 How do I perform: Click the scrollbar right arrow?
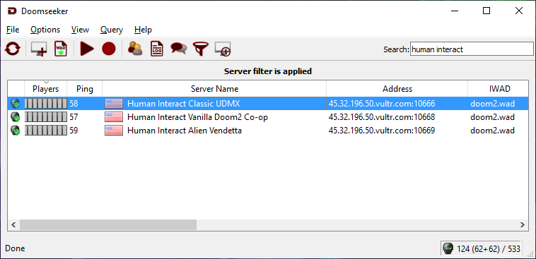(x=523, y=224)
